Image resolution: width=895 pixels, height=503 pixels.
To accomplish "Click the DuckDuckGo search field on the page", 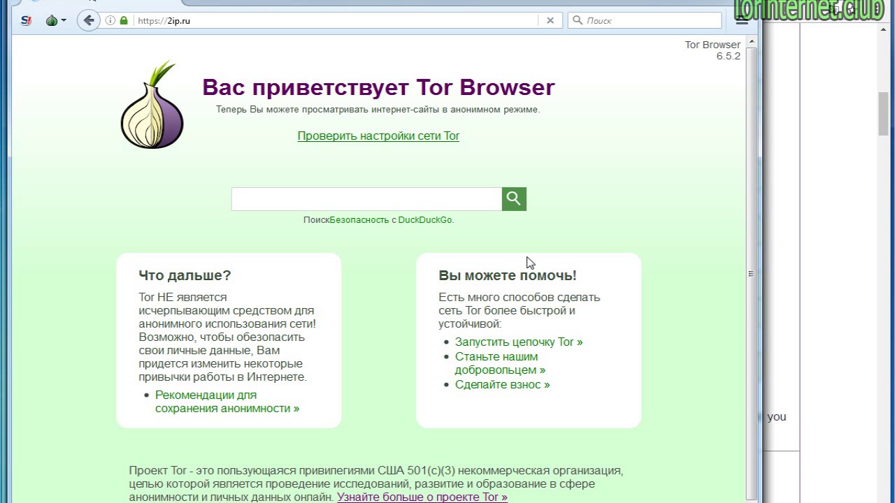I will tap(366, 199).
